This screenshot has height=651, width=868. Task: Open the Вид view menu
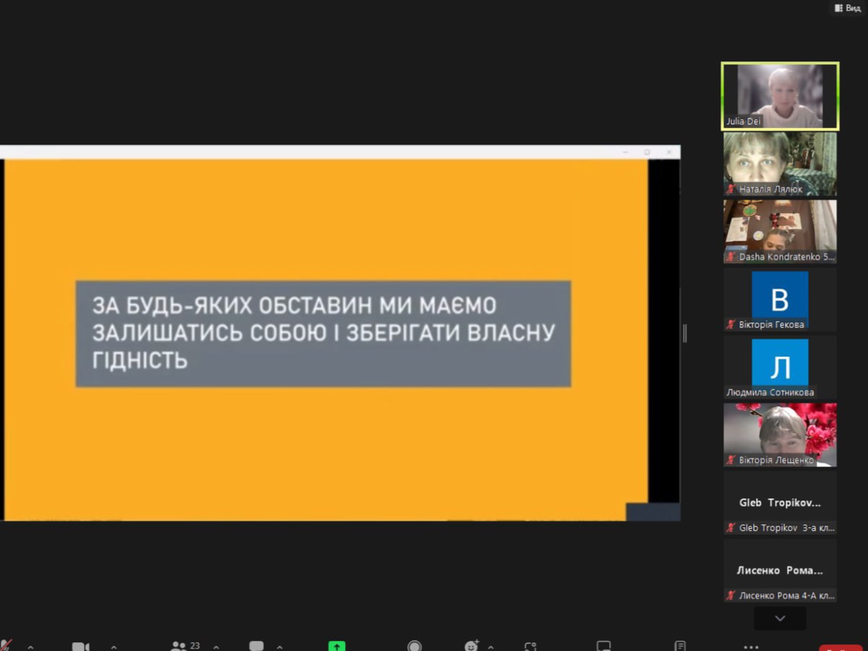click(x=848, y=8)
